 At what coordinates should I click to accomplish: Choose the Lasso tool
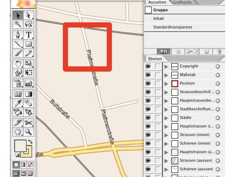pos(29,24)
